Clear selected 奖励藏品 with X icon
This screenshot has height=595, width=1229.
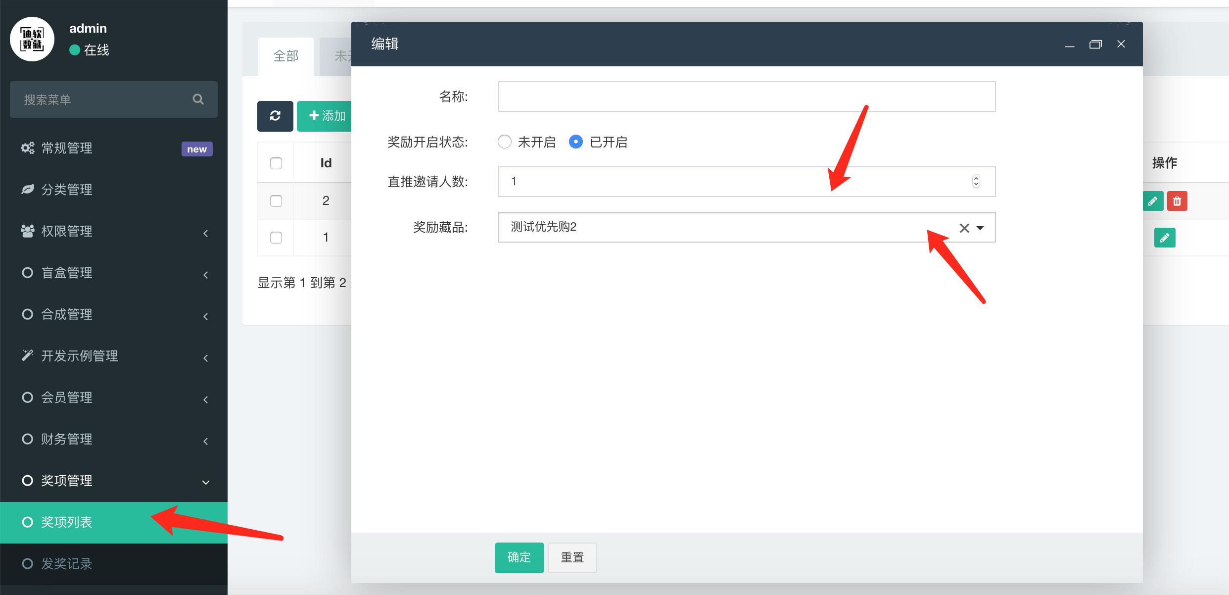click(964, 228)
